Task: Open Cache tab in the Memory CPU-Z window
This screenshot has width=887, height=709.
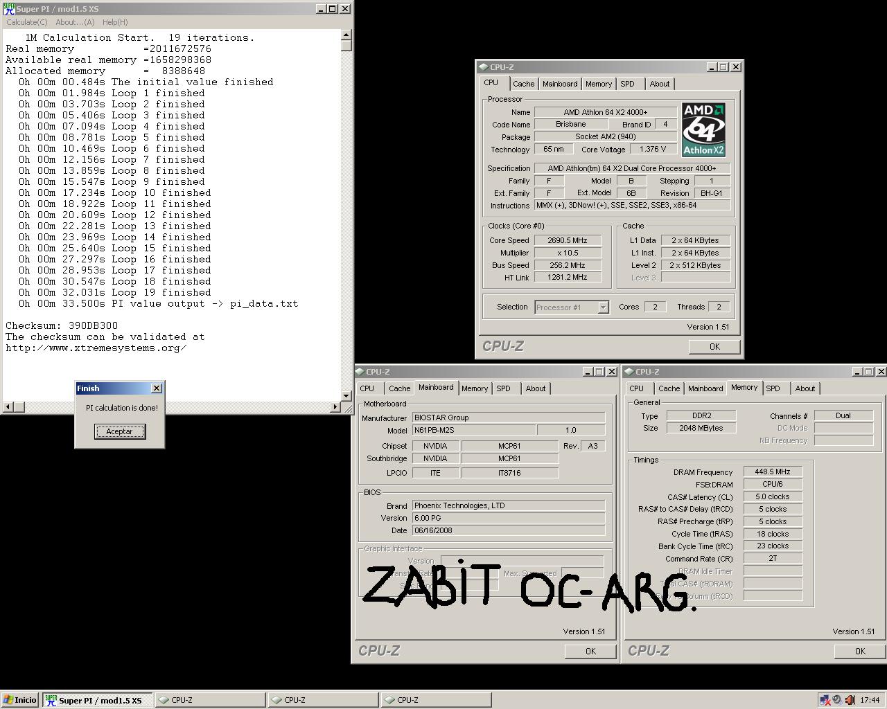Action: pos(669,388)
